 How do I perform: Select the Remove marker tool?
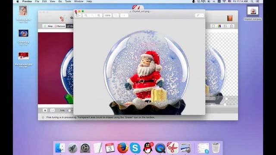(60, 26)
